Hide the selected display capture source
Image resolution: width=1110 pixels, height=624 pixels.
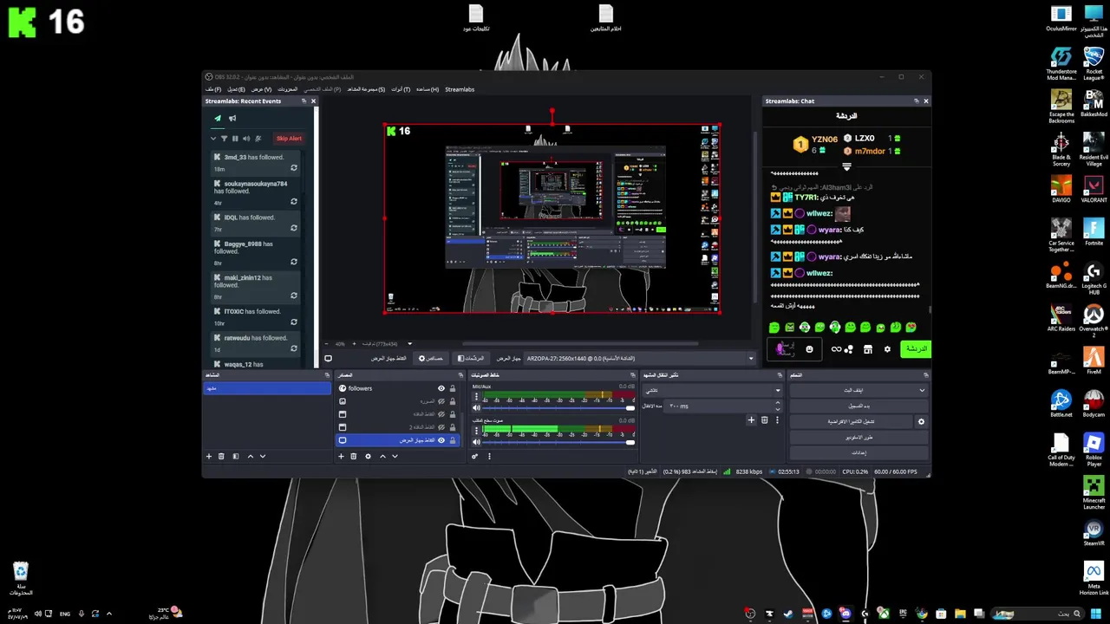441,440
